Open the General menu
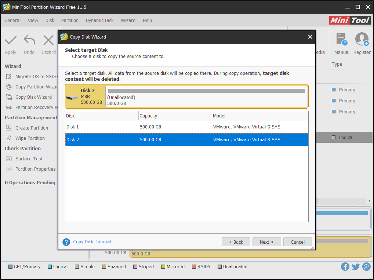Image resolution: width=374 pixels, height=280 pixels. tap(12, 21)
